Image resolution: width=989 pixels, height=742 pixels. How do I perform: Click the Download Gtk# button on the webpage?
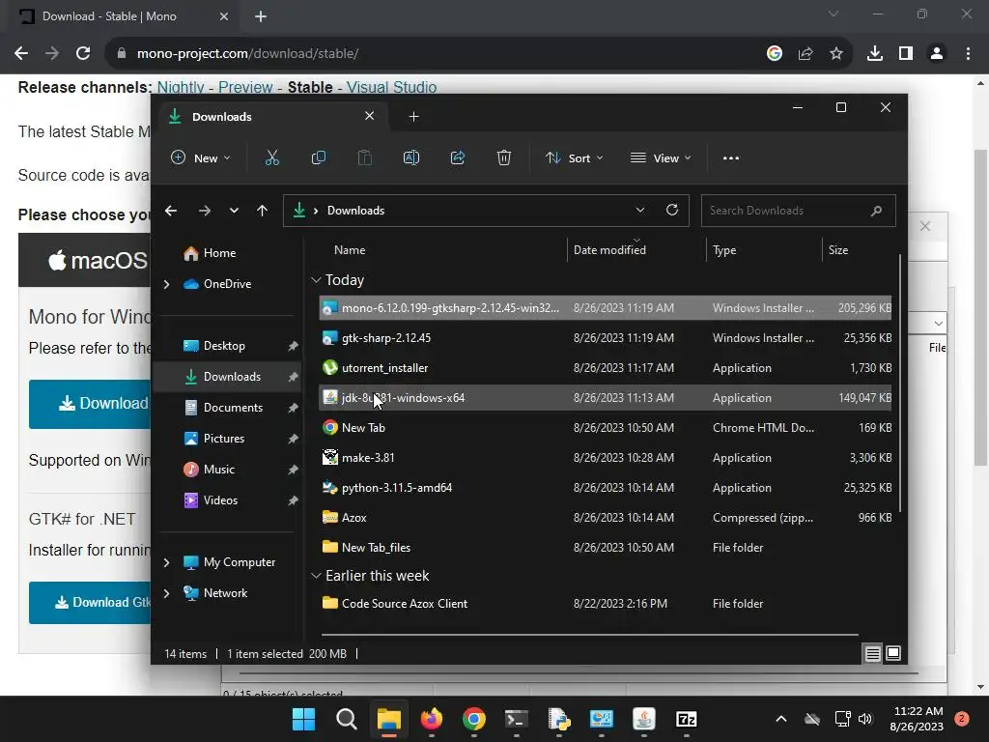[x=90, y=603]
